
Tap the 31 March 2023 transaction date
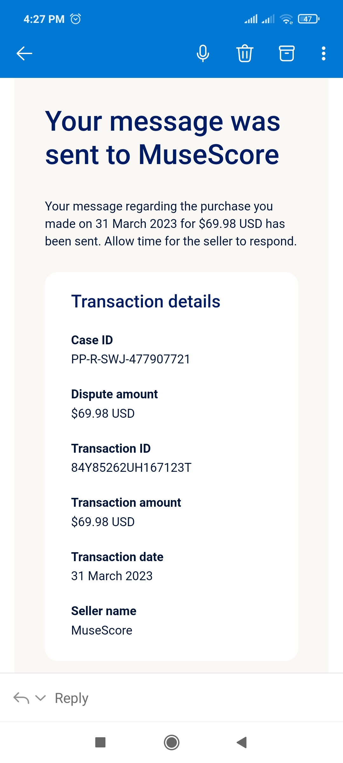coord(112,576)
